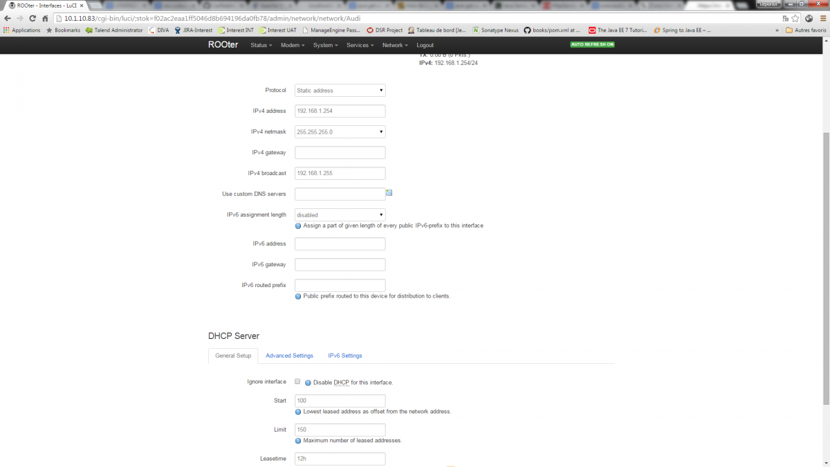Image resolution: width=830 pixels, height=467 pixels.
Task: Click the browser back arrow
Action: (8, 19)
